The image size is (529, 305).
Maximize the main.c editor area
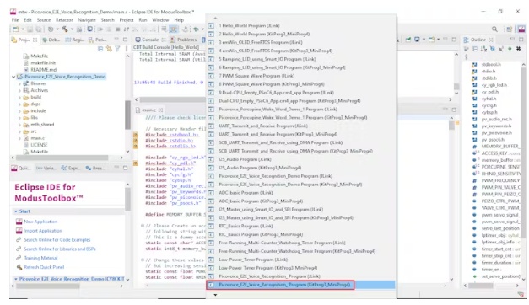tap(454, 110)
